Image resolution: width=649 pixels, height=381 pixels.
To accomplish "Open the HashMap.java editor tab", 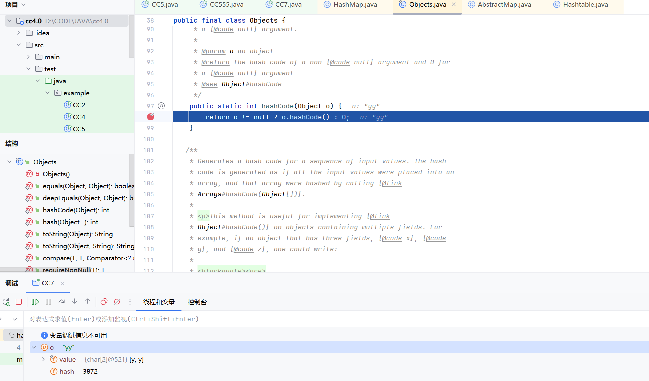I will click(355, 5).
